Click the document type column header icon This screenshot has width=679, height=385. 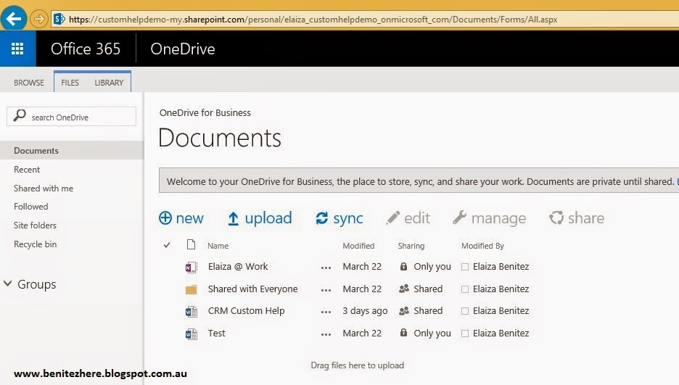tap(191, 245)
